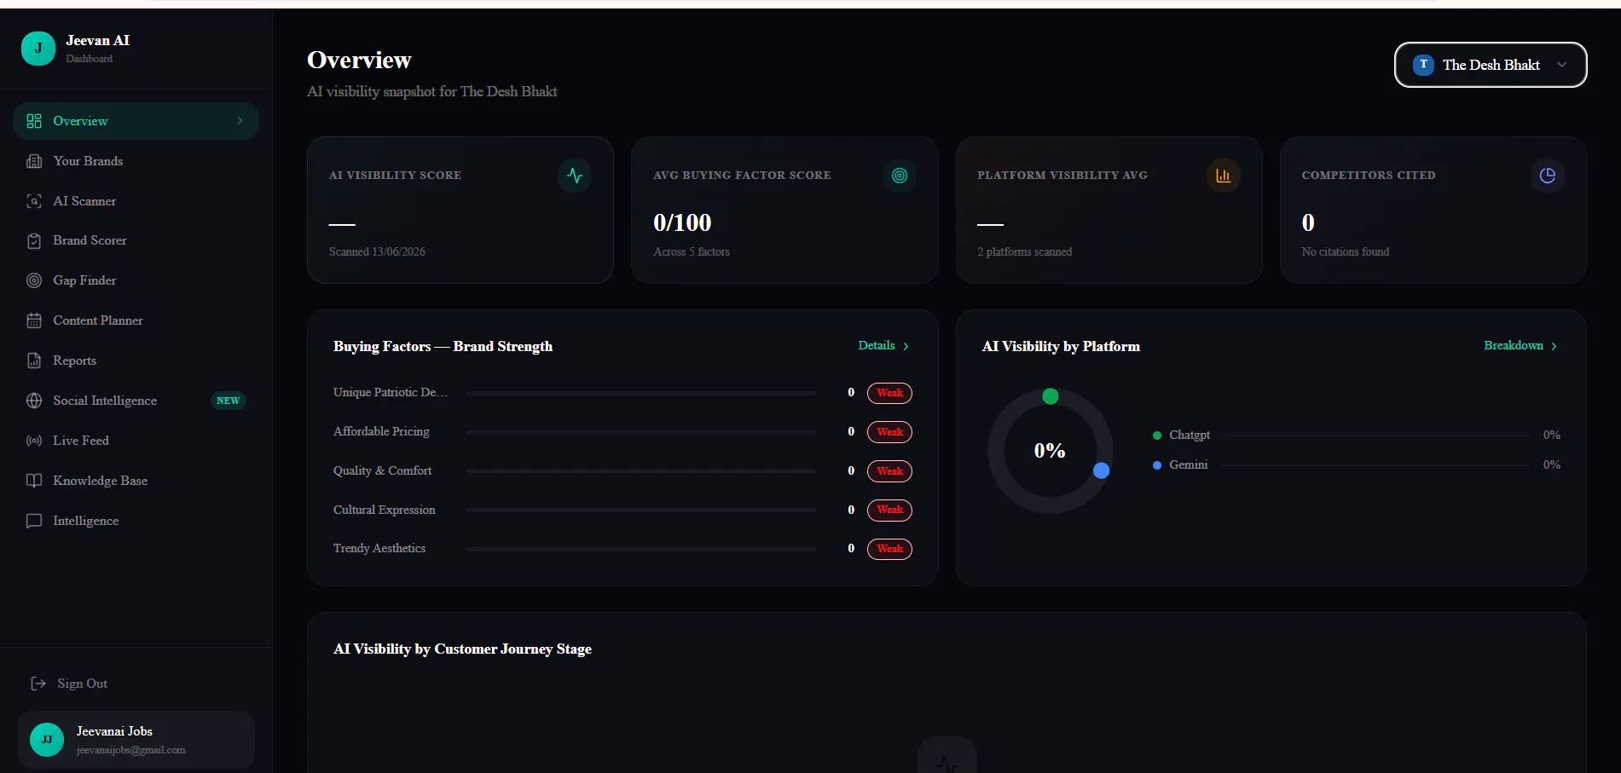This screenshot has height=773, width=1621.
Task: Click the arrow next to Breakdown link
Action: pyautogui.click(x=1554, y=346)
